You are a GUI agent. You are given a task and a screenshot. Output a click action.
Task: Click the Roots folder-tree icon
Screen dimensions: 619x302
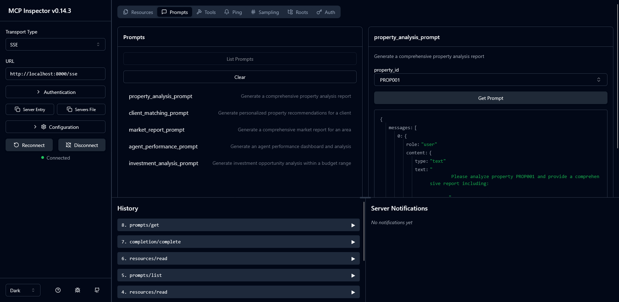point(290,12)
